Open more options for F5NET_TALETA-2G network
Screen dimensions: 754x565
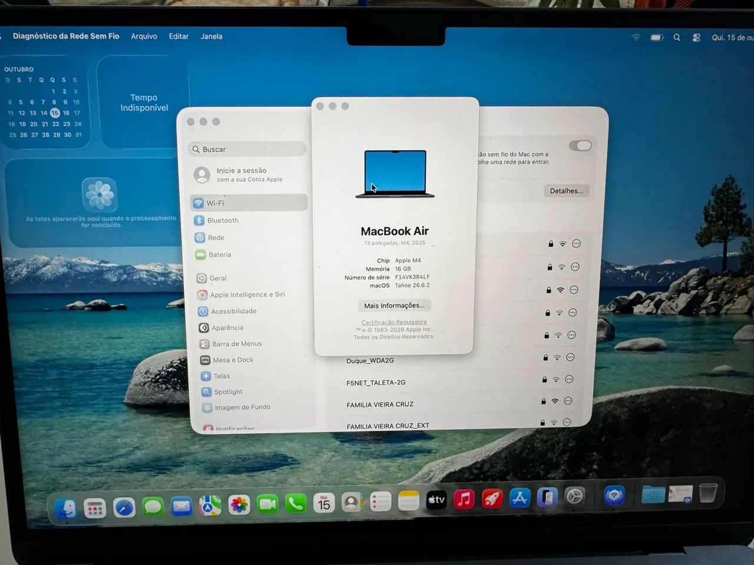click(x=569, y=379)
